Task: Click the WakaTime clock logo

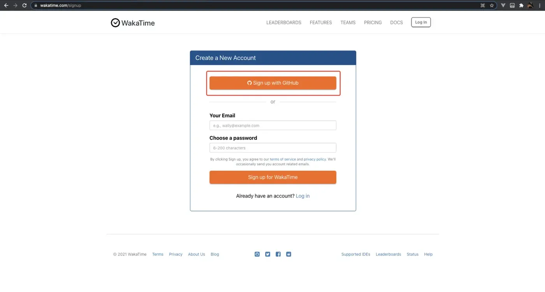Action: [x=115, y=23]
